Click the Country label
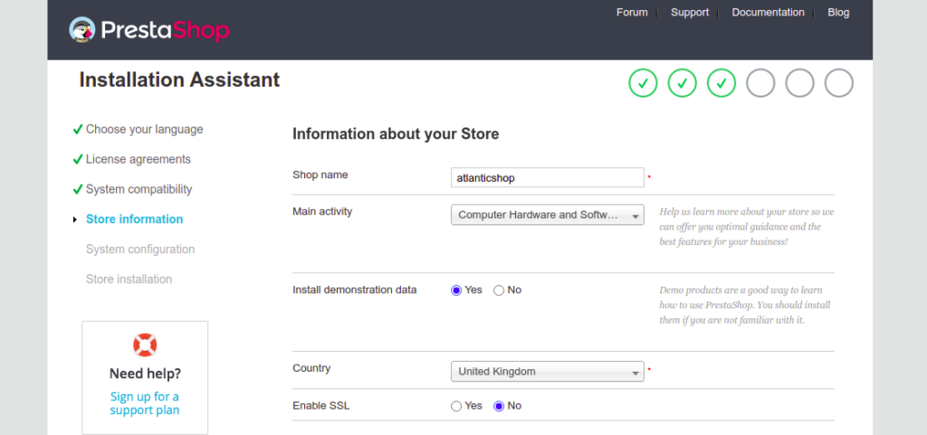This screenshot has height=435, width=927. (x=311, y=368)
